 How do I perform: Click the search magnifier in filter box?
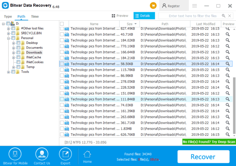point(224,16)
